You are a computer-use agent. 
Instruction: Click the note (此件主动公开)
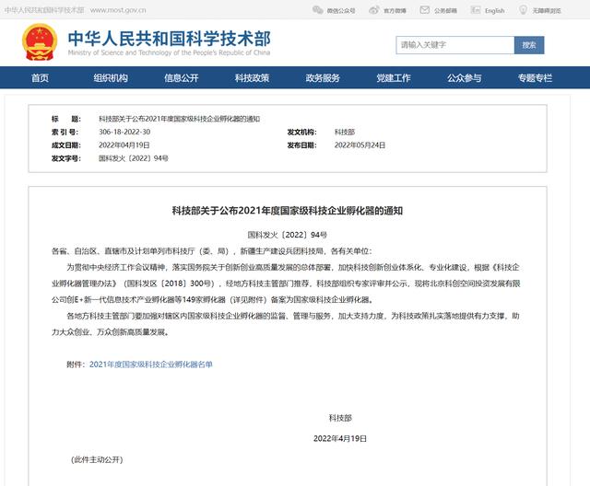pyautogui.click(x=97, y=459)
